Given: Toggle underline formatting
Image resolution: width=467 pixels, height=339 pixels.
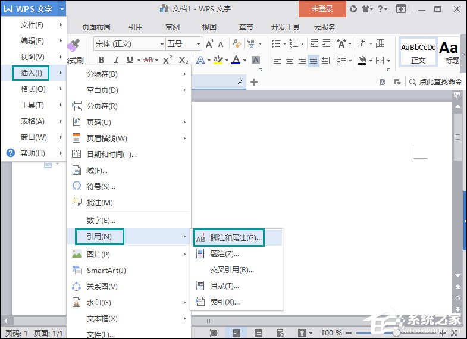Looking at the screenshot, I should click(x=130, y=60).
